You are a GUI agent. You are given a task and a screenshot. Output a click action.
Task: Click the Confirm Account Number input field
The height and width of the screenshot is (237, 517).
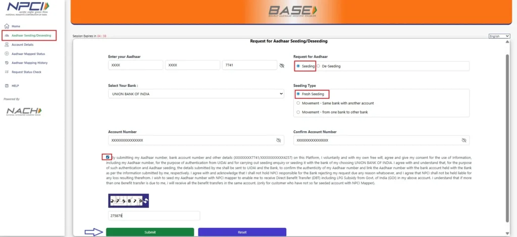pyautogui.click(x=382, y=140)
